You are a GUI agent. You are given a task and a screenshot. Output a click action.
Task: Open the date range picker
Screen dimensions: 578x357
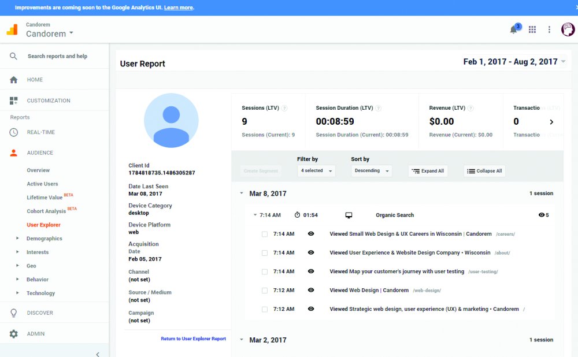[514, 62]
